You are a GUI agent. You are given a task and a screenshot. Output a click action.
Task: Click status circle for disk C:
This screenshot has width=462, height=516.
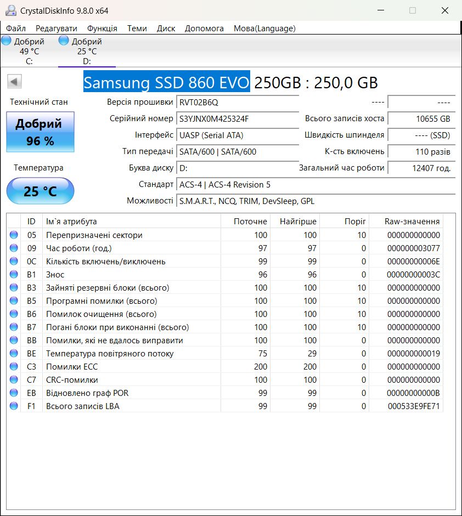click(x=6, y=41)
